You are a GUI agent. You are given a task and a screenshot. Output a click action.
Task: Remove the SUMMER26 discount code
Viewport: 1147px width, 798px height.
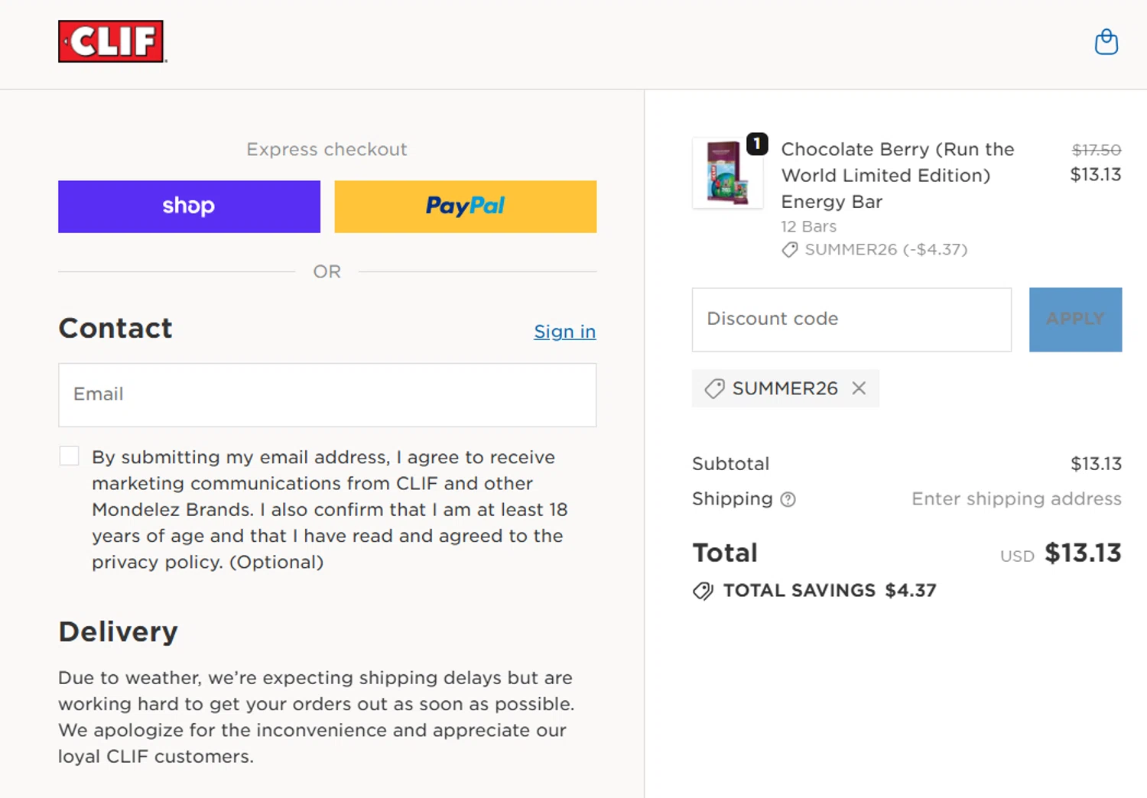click(859, 388)
